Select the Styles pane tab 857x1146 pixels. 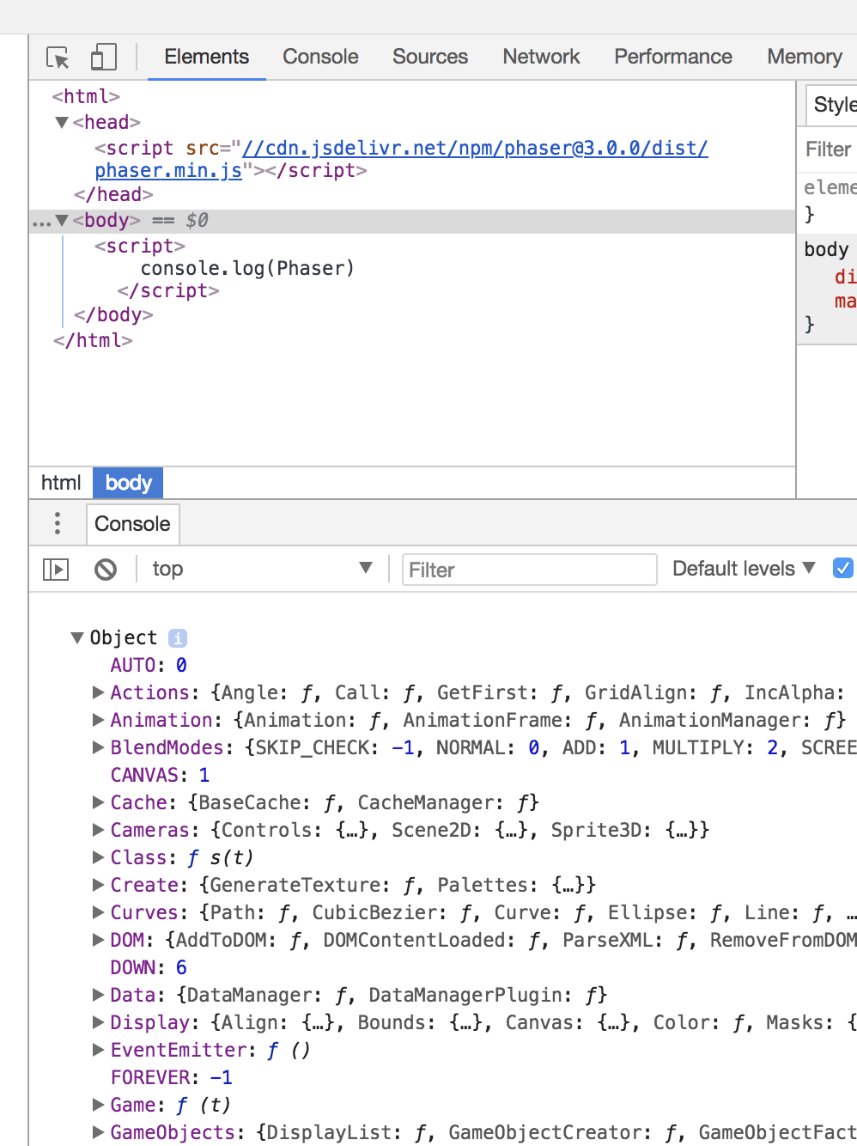coord(833,105)
